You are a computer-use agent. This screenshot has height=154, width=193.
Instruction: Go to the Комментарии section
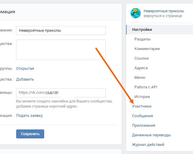tap(147, 49)
